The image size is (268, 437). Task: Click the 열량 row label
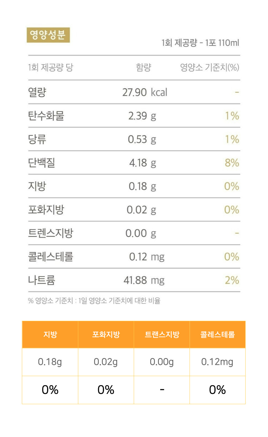[x=37, y=92]
